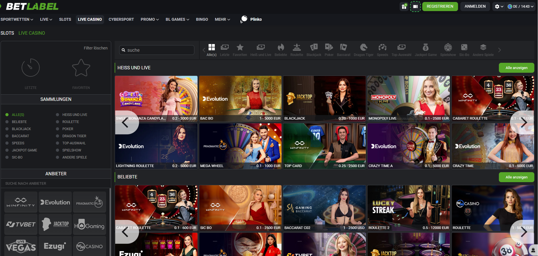Select the Jackpot Game category icon
The width and height of the screenshot is (538, 256).
pos(426,47)
